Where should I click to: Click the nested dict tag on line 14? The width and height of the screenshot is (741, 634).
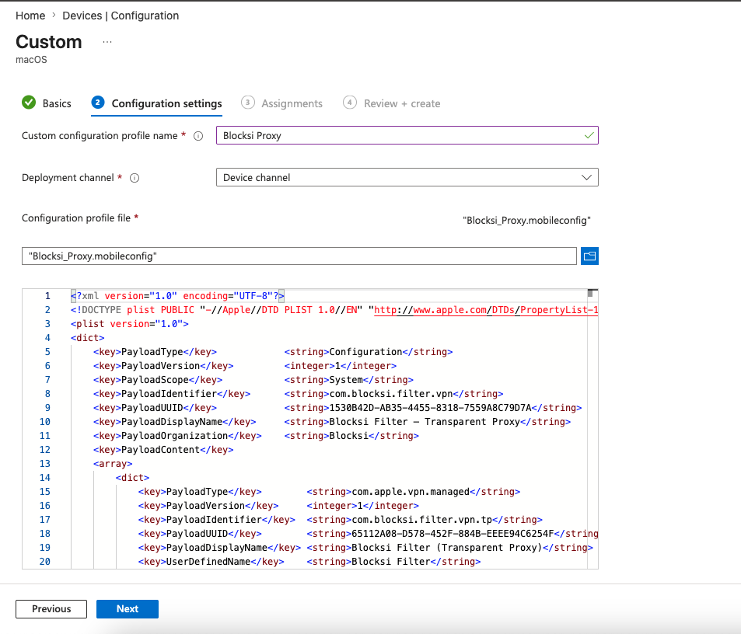[x=132, y=478]
